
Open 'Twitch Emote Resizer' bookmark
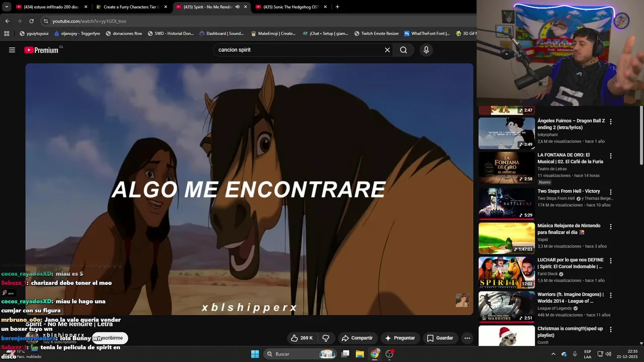376,34
